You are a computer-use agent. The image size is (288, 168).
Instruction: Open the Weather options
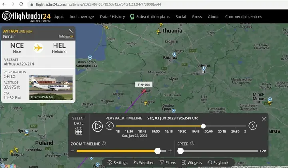pyautogui.click(x=144, y=163)
